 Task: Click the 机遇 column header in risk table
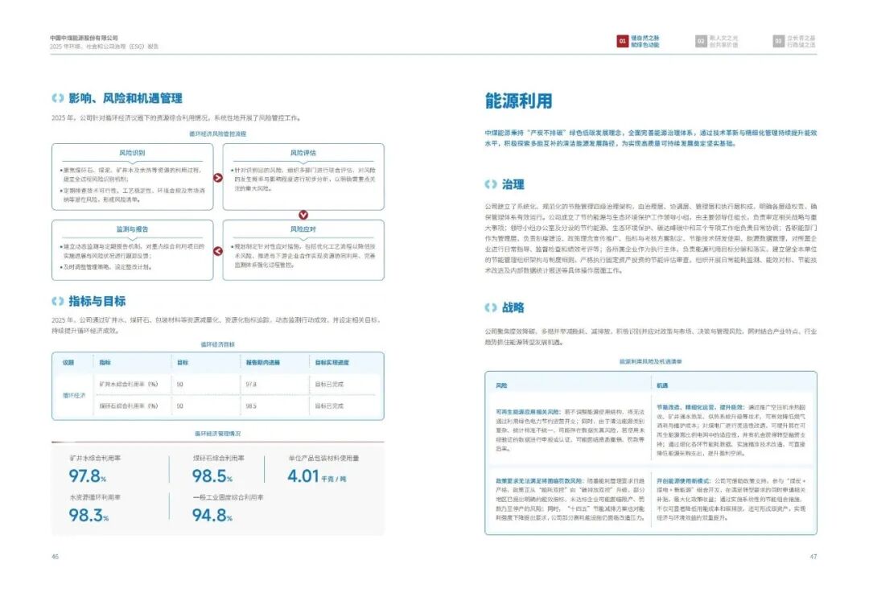point(662,385)
